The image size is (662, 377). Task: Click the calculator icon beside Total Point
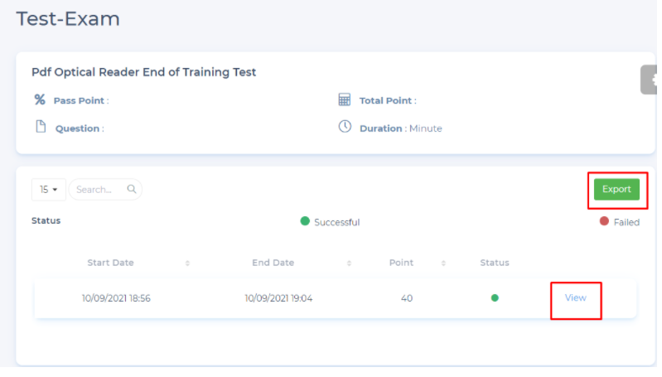pyautogui.click(x=345, y=99)
